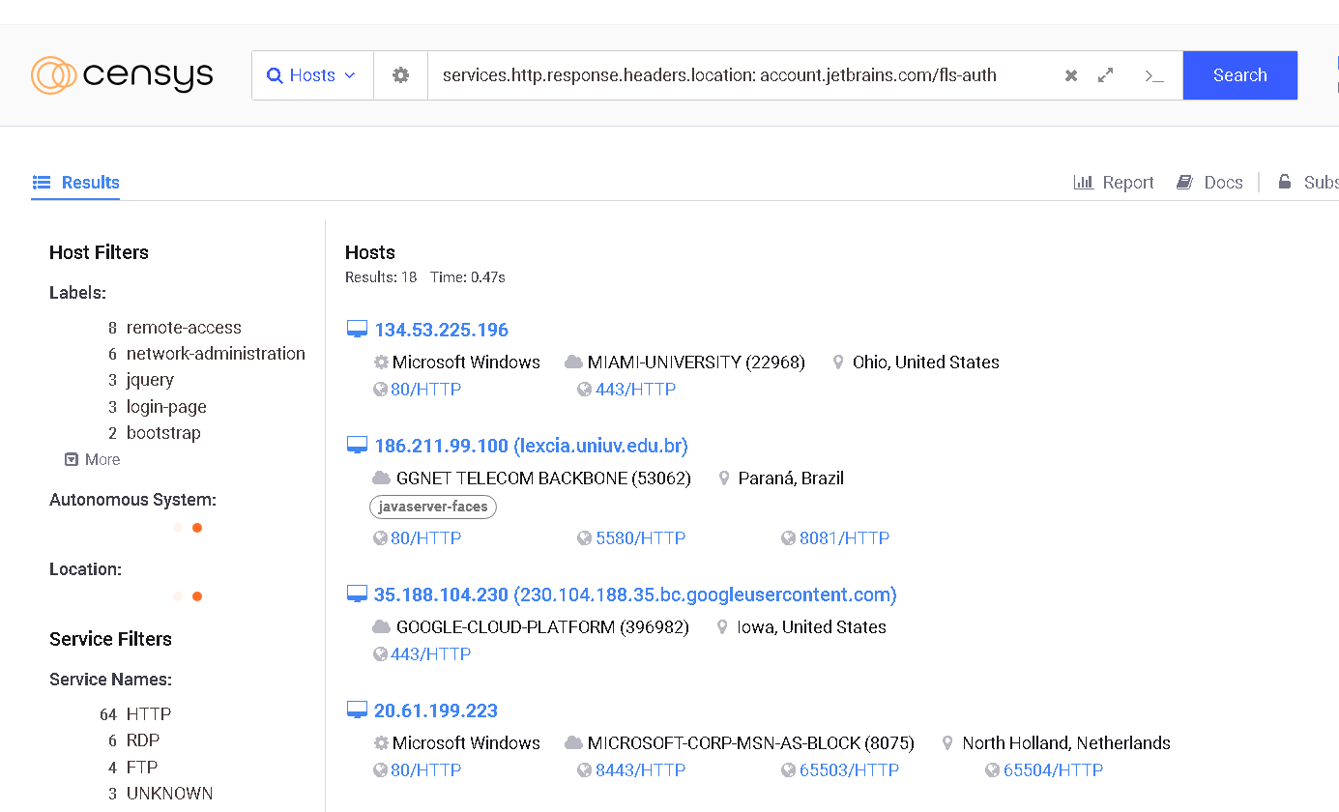Click the monitor icon beside host 20.61.199.223
Viewport: 1339px width, 812px height.
point(357,710)
